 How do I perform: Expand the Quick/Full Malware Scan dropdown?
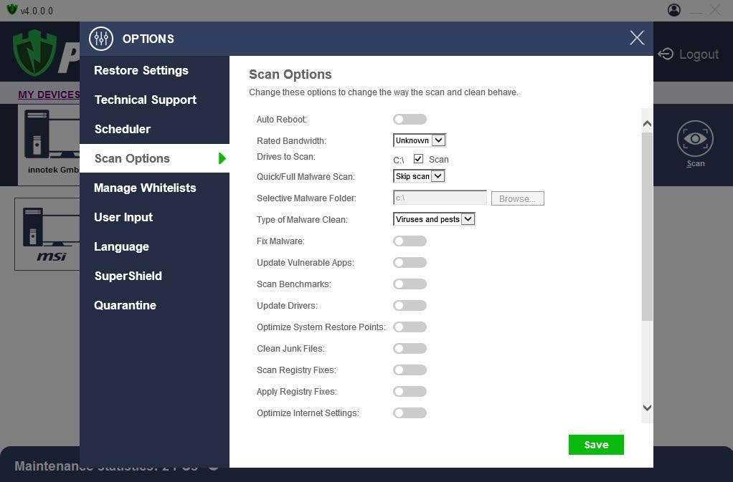[420, 176]
